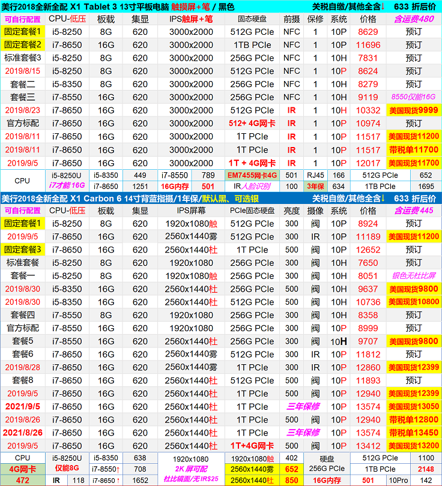The width and height of the screenshot is (442, 486).
Task: Select the 2019/8/28 date cell
Action: [23, 367]
